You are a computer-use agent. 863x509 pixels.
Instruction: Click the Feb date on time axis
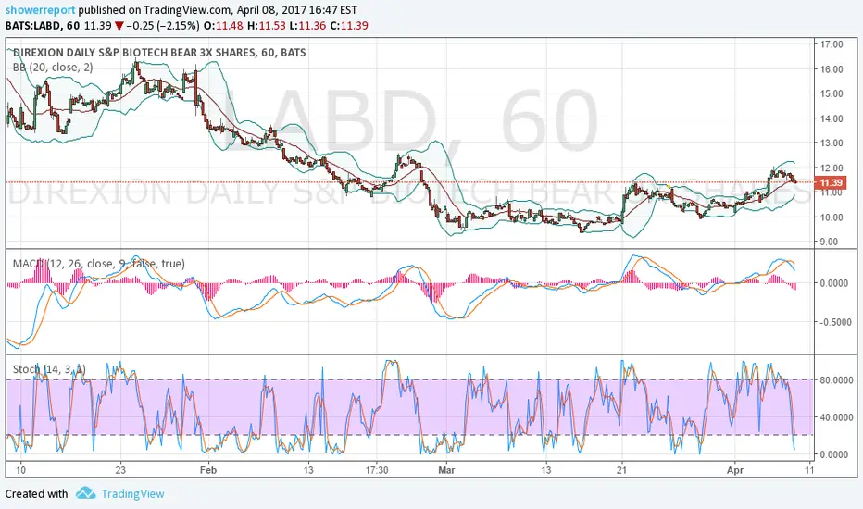click(x=208, y=470)
